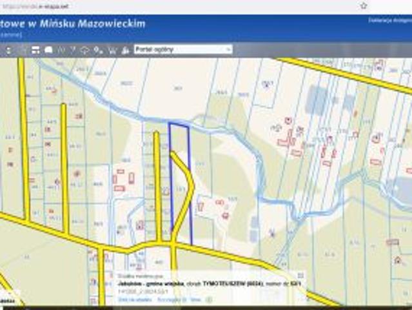The image size is (412, 310).
Task: Open the Portal ogólny dropdown
Action: pyautogui.click(x=182, y=49)
